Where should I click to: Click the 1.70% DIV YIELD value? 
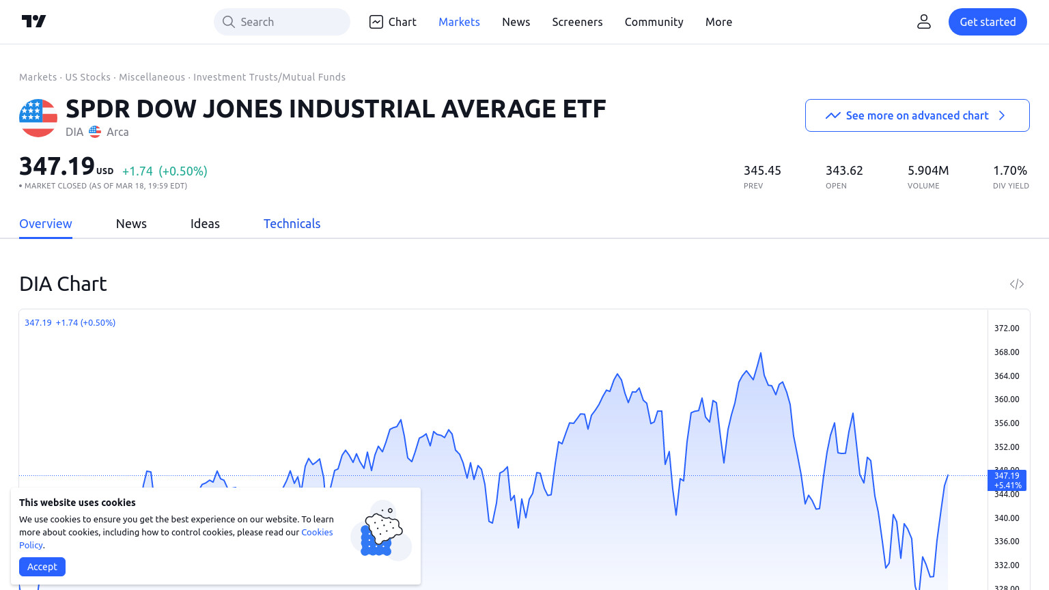pos(1010,171)
